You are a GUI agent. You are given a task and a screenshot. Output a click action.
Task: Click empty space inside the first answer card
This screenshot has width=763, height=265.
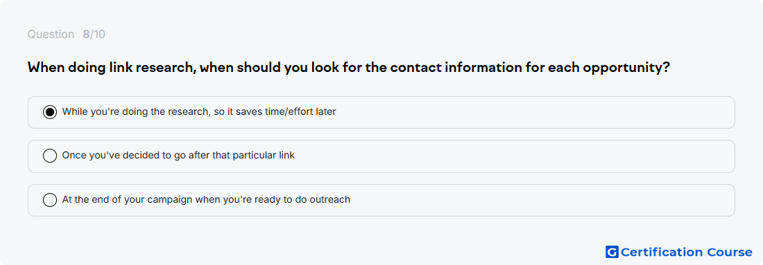pos(535,112)
